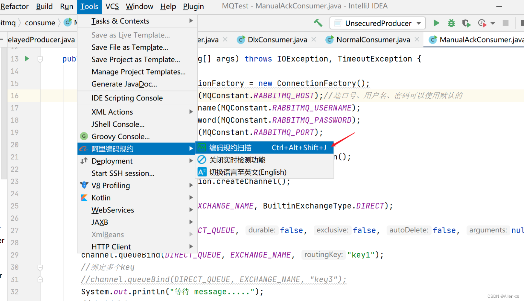Open the Help menu
This screenshot has height=301, width=524.
tap(168, 6)
